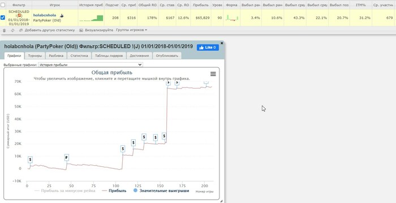Click the profit history mini chart in the row
The height and width of the screenshot is (203, 396).
click(x=91, y=18)
